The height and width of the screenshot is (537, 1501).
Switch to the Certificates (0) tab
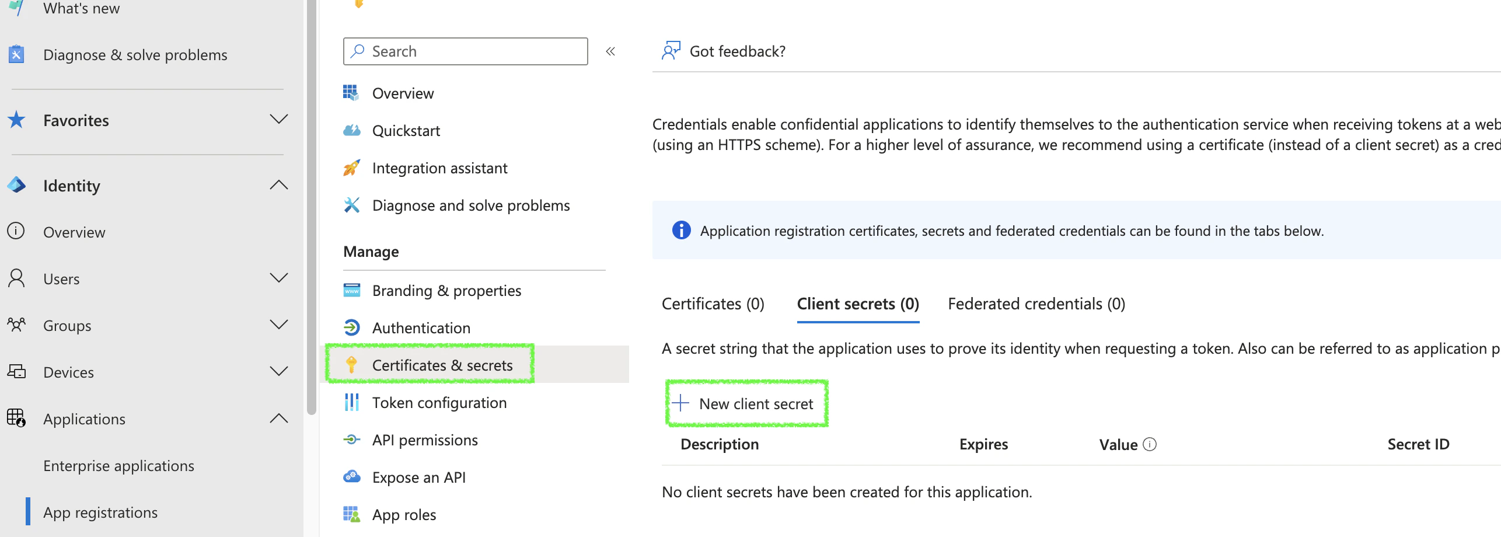[713, 304]
